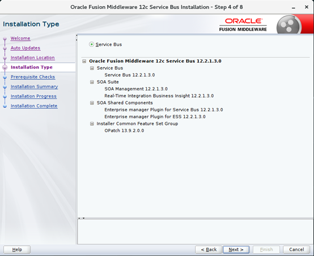Viewport: 314px width, 256px height.
Task: Collapse the SOA Shared Components group
Action: pos(92,103)
